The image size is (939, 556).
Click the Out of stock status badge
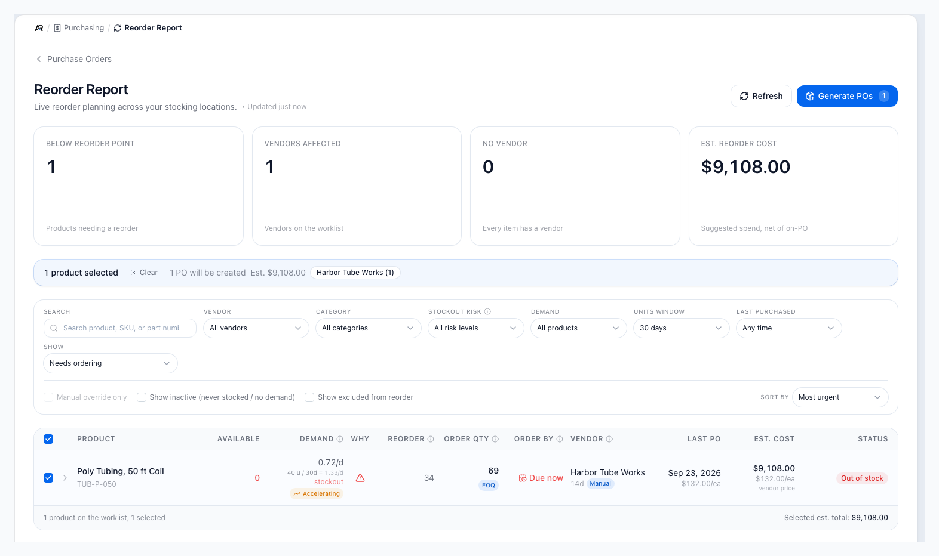[x=862, y=478]
